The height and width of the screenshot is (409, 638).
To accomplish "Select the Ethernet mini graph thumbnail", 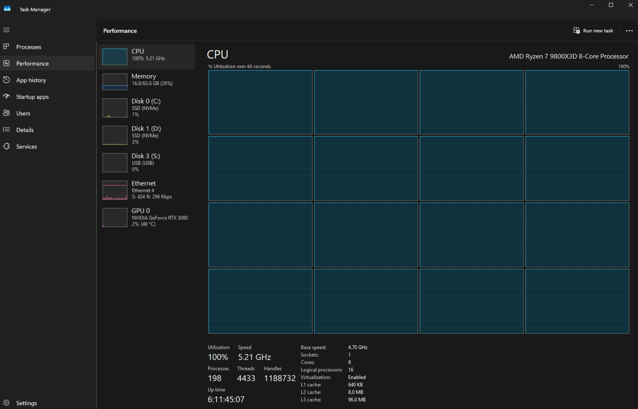I will click(x=115, y=190).
